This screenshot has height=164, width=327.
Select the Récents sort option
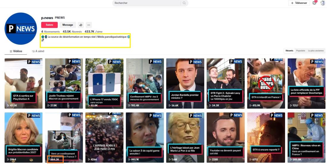pyautogui.click(x=290, y=51)
